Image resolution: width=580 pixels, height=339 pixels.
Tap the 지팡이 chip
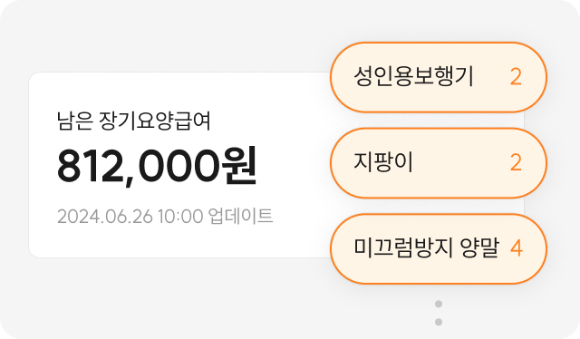pos(439,163)
